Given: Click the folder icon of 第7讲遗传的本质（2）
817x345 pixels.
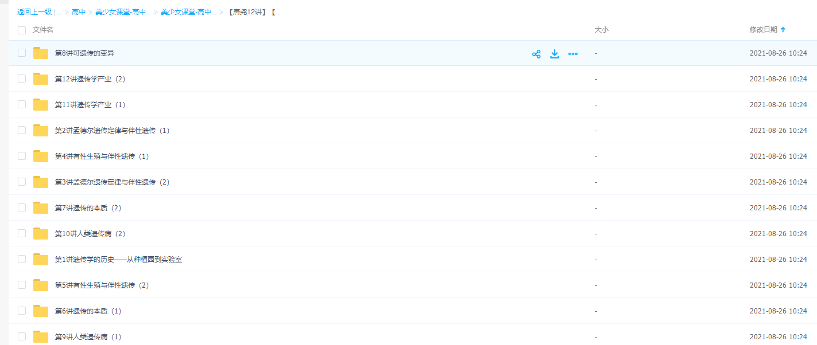Looking at the screenshot, I should point(41,208).
